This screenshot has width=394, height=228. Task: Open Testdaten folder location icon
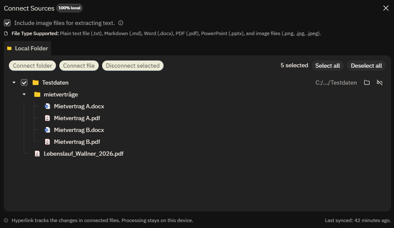[x=367, y=82]
